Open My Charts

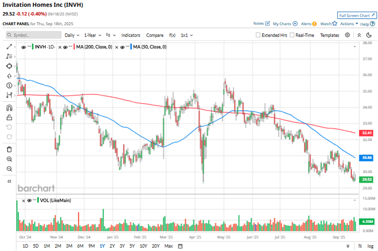(285, 24)
